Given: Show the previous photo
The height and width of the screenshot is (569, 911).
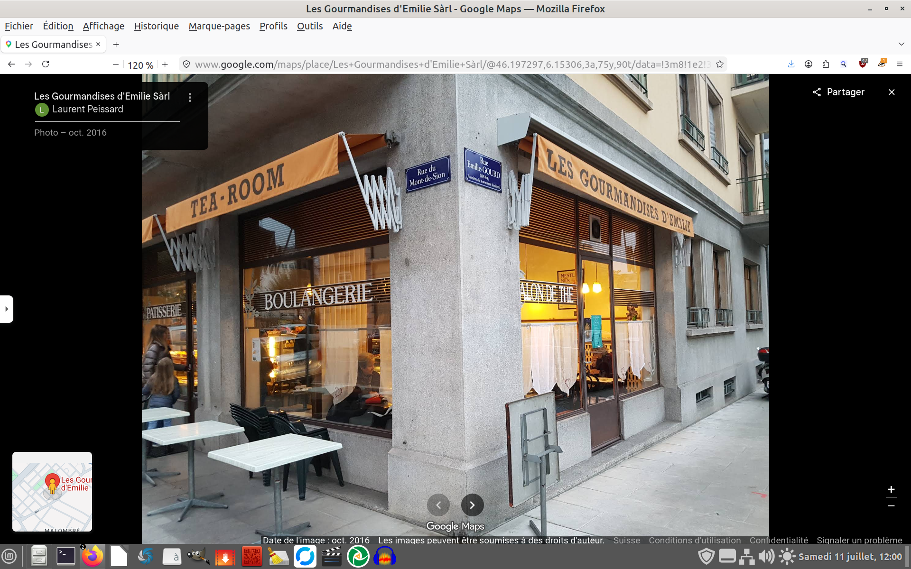Looking at the screenshot, I should coord(438,505).
